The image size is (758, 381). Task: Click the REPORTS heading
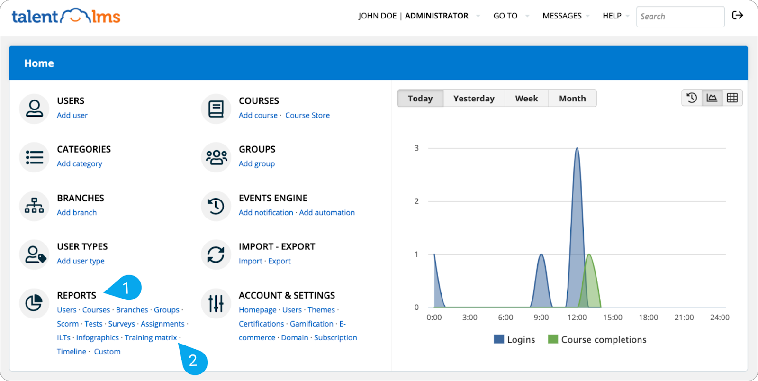(x=76, y=295)
